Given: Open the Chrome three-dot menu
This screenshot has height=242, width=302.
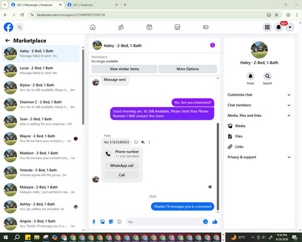Looking at the screenshot, I should coord(297,15).
